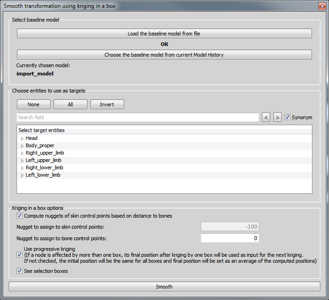Expand Left_lower_limb entity group

(22, 175)
